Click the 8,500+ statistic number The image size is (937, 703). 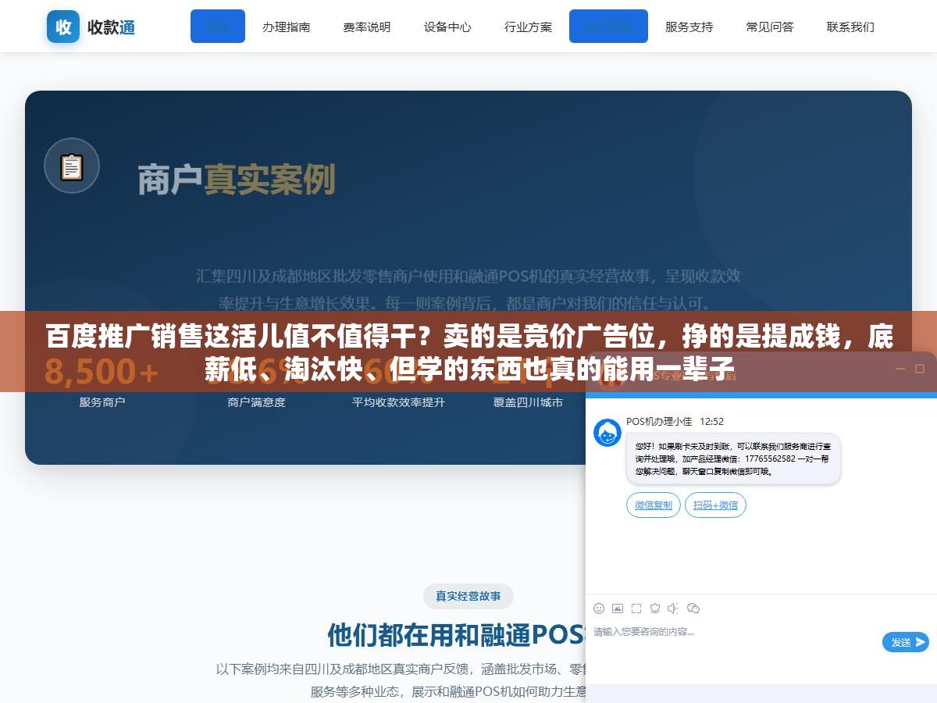pyautogui.click(x=102, y=373)
